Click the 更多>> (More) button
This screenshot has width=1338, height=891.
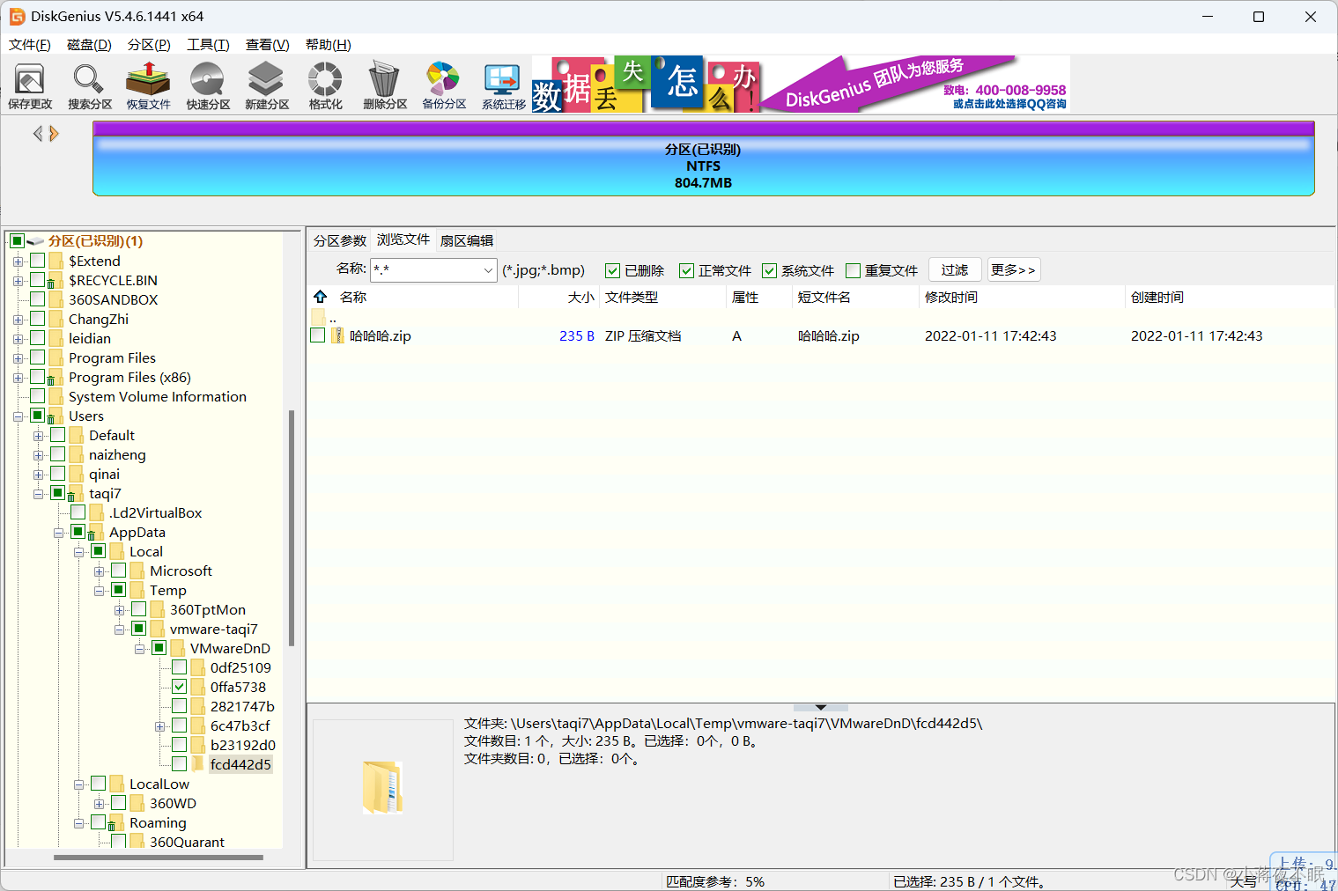click(x=1013, y=269)
